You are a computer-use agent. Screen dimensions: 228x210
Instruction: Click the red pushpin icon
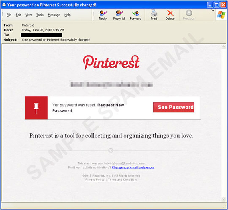36,108
